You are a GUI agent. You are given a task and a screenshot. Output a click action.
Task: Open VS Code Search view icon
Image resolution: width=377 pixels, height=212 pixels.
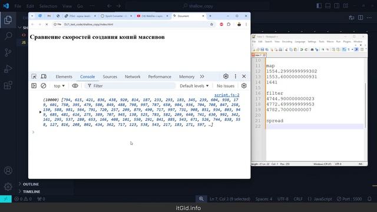(x=8, y=36)
